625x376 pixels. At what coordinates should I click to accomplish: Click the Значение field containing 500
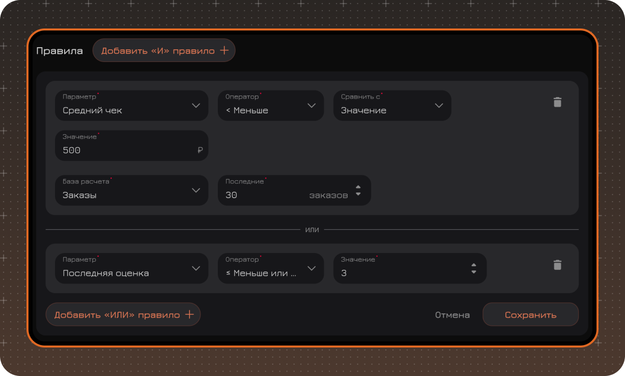(x=132, y=146)
